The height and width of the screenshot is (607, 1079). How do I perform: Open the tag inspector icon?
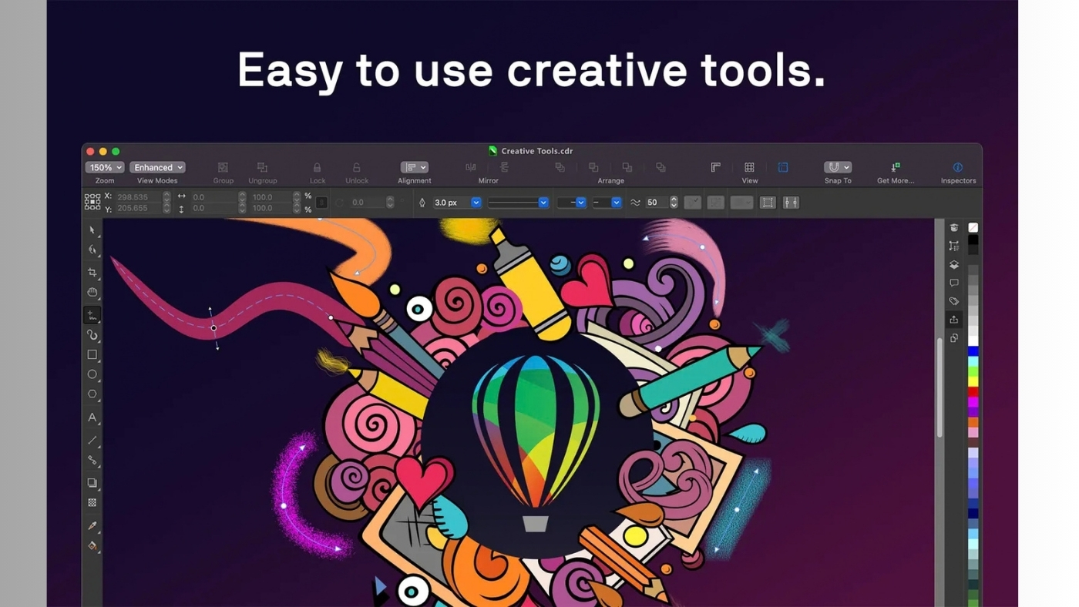pos(954,301)
